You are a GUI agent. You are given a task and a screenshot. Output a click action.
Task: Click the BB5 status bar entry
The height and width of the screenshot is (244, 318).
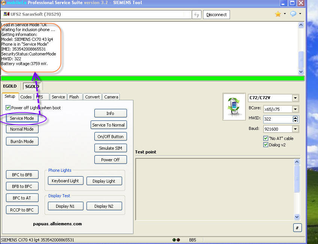pos(193,240)
